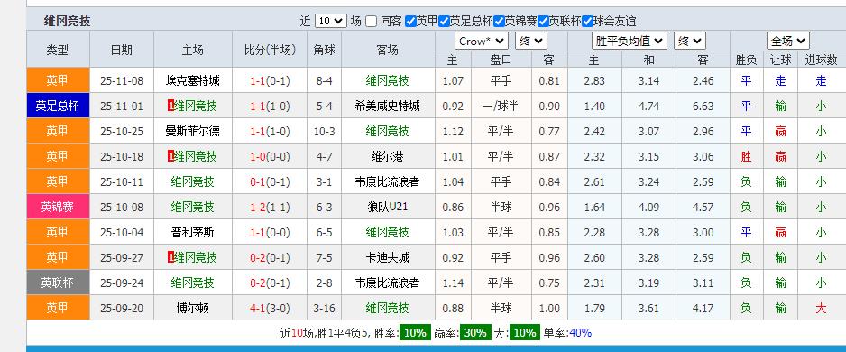This screenshot has width=846, height=352.
Task: Open away team 希美咸史特城
Action: (x=388, y=106)
